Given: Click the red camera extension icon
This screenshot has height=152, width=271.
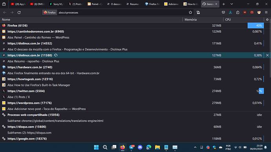Looking at the screenshot, I should 252,13.
